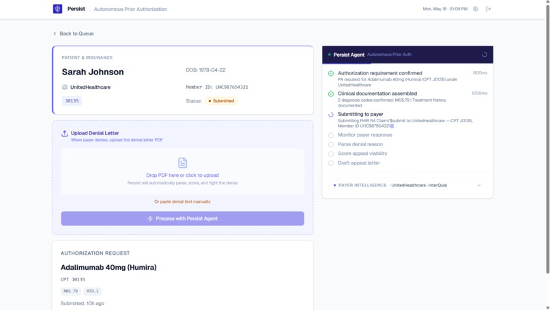550x310 pixels.
Task: Click the M79.3 diagnosis code chip
Action: pyautogui.click(x=93, y=291)
